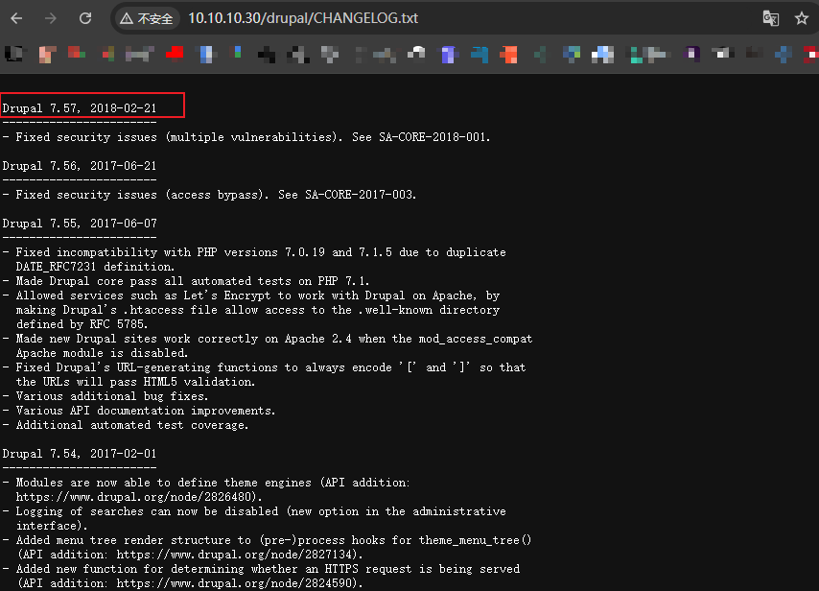Click the line about Let's Encrypt services
The height and width of the screenshot is (591, 819).
(x=251, y=295)
